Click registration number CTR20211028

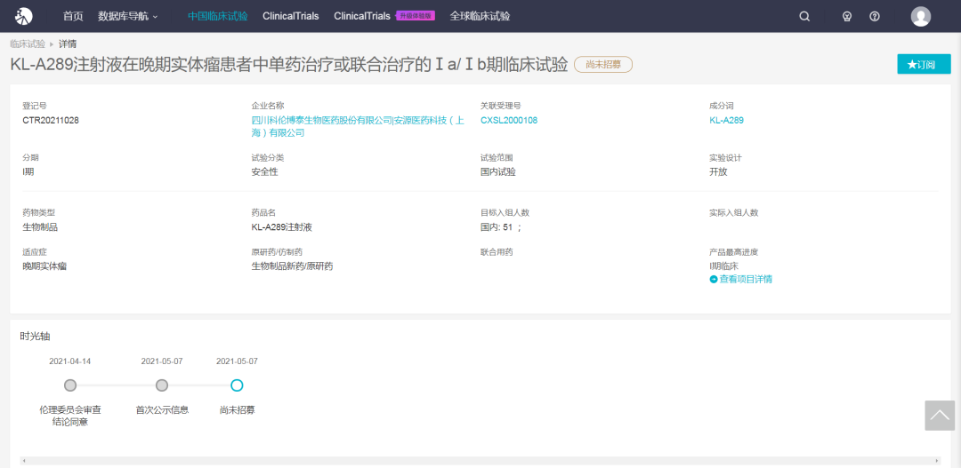tap(51, 121)
